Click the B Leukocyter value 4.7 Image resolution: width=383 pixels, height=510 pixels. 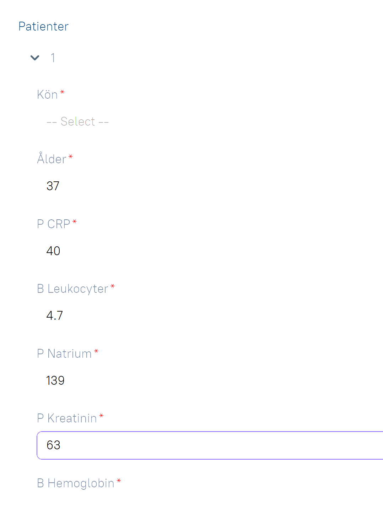55,316
